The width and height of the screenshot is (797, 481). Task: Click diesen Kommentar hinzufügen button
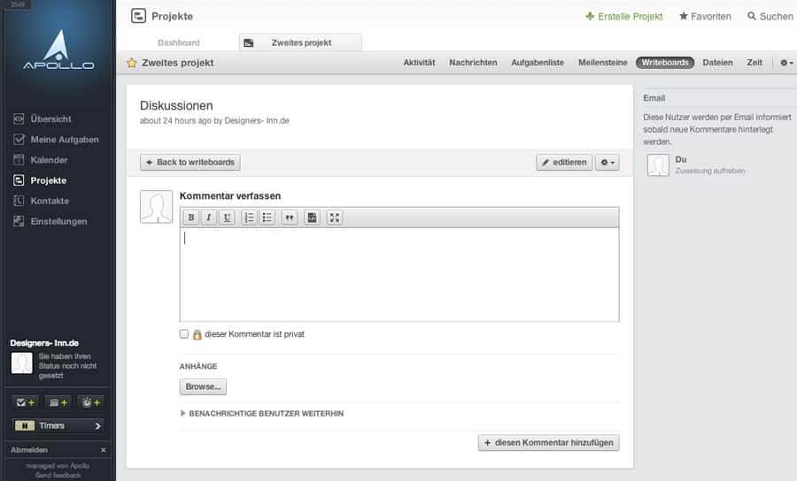click(x=548, y=442)
